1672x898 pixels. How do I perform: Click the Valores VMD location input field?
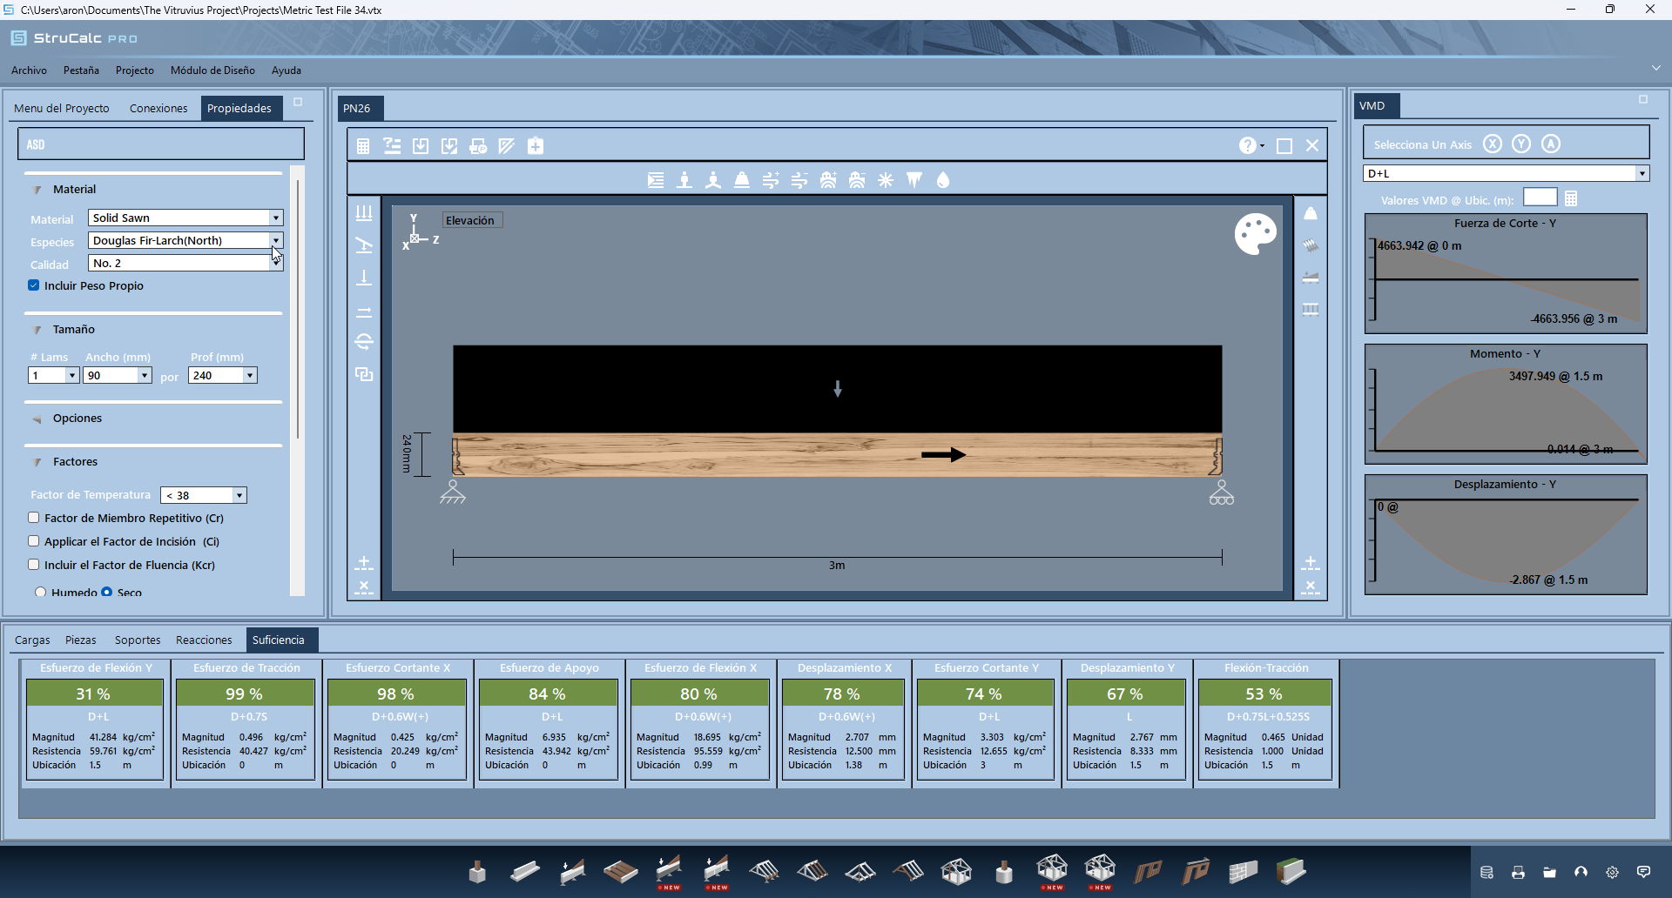(x=1540, y=198)
